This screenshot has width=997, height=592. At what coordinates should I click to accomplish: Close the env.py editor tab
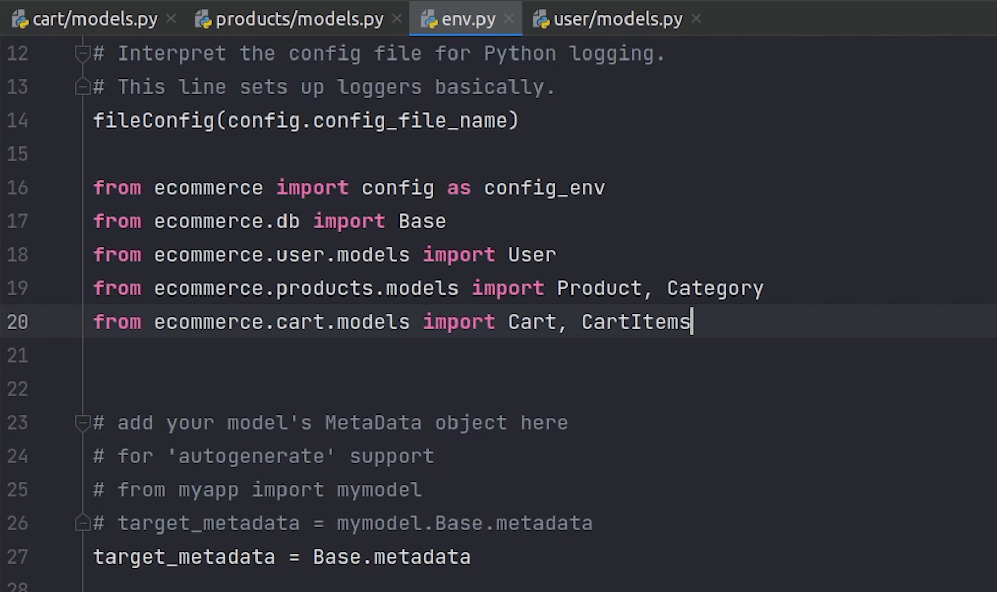[x=508, y=19]
